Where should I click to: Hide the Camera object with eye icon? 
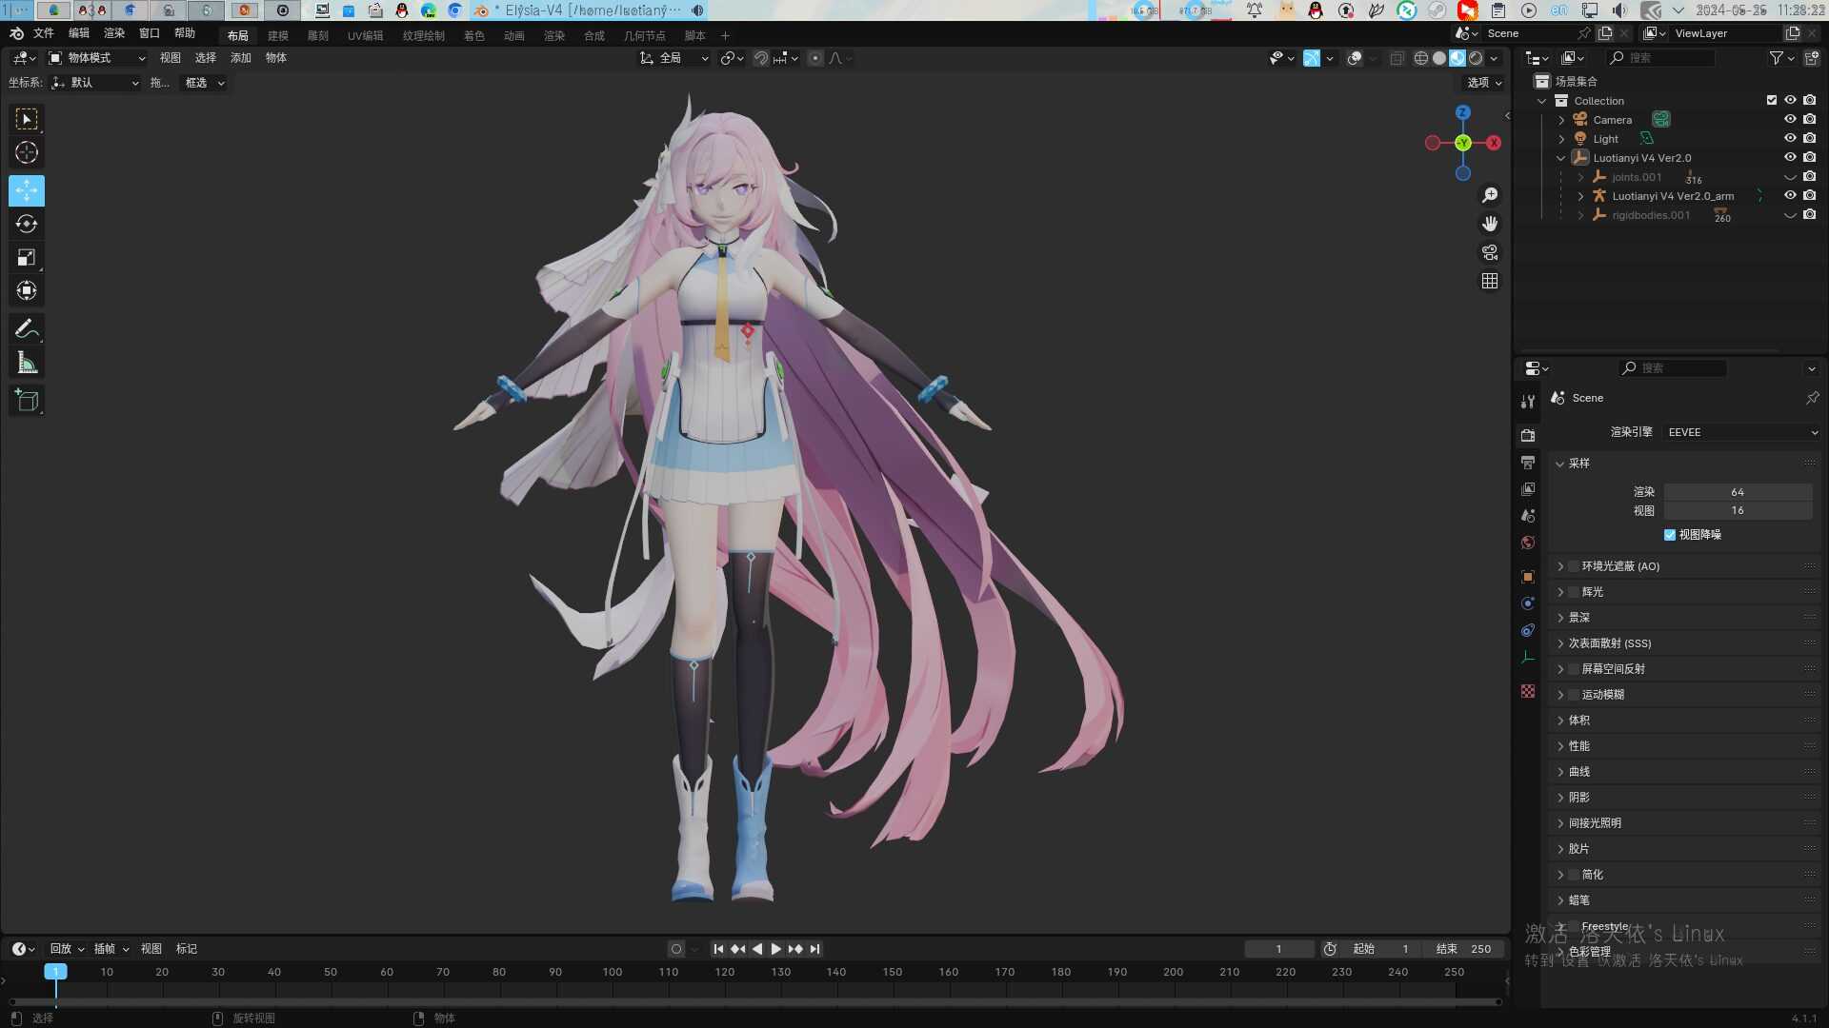1790,119
